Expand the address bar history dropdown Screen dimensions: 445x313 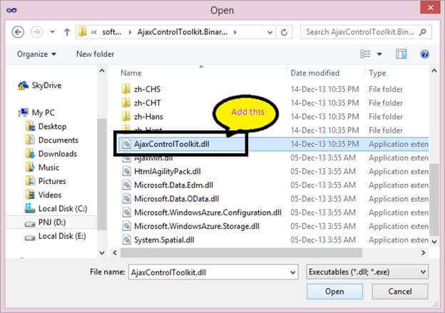point(270,32)
